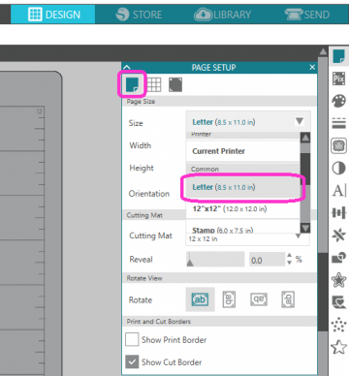This screenshot has height=376, width=349.
Task: Go to the STORE tab
Action: [139, 15]
